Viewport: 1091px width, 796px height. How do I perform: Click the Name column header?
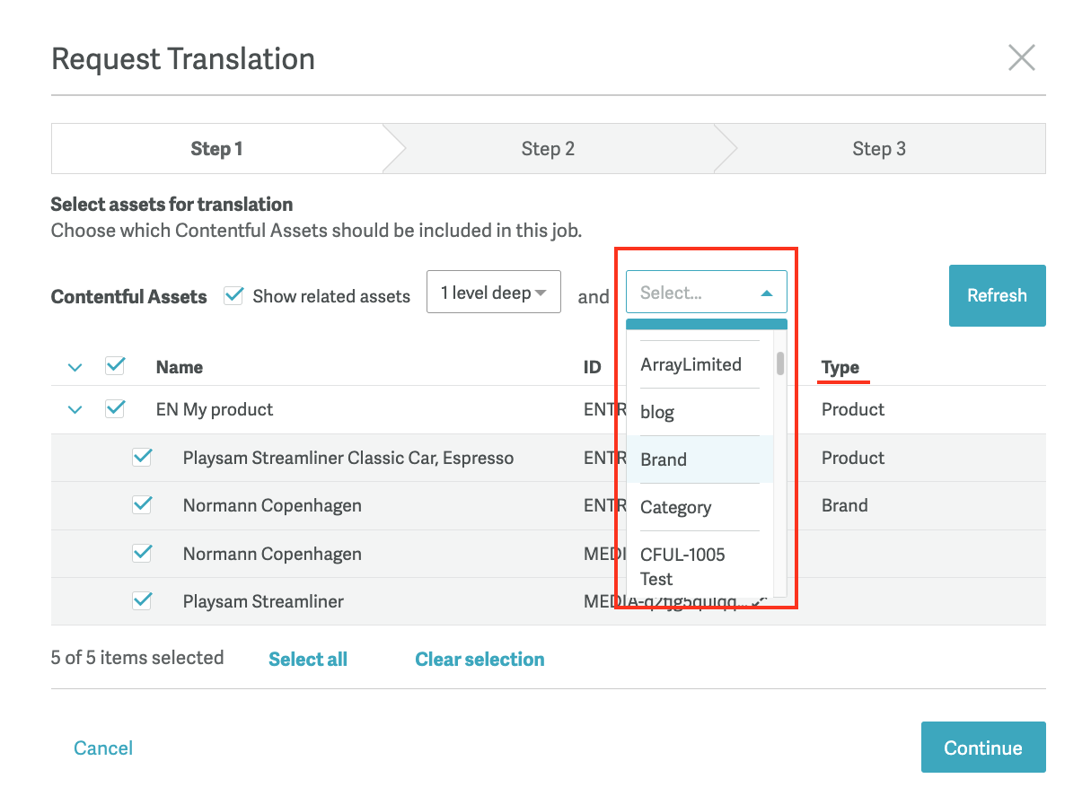[180, 367]
